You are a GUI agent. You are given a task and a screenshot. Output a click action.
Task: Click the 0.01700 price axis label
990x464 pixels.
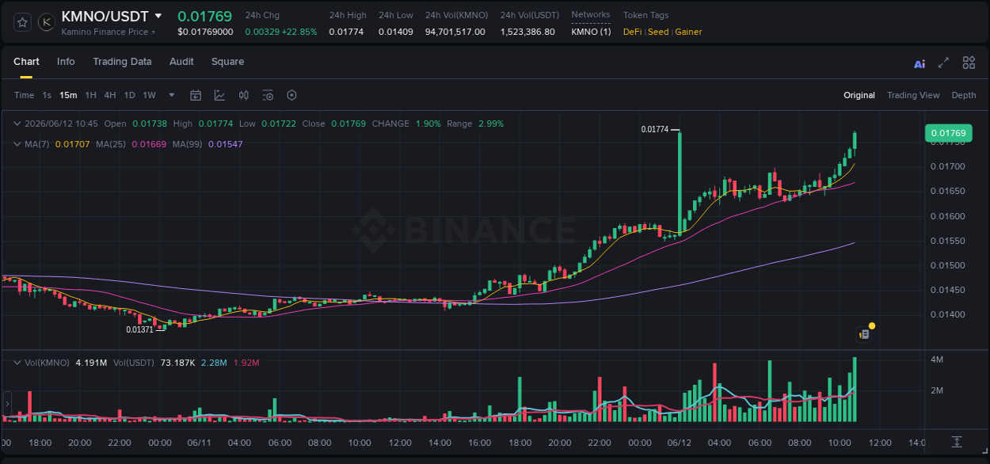(947, 166)
